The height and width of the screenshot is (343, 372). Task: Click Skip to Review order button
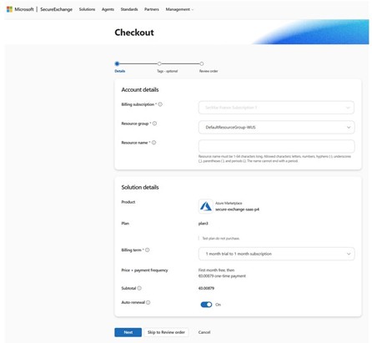pos(166,332)
